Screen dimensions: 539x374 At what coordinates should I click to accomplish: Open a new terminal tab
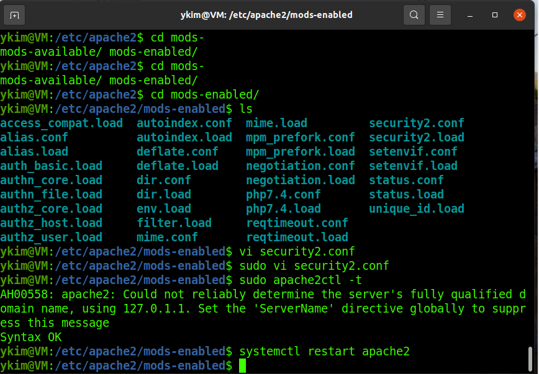click(14, 15)
